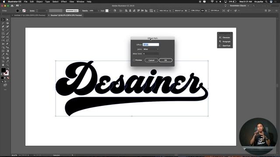Select the Rotate tool
The width and height of the screenshot is (280, 157).
3,41
